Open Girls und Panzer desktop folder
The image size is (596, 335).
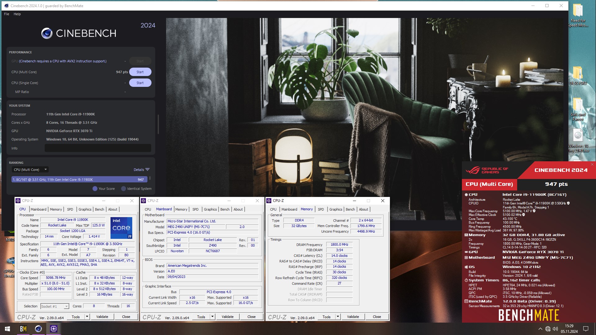click(578, 109)
